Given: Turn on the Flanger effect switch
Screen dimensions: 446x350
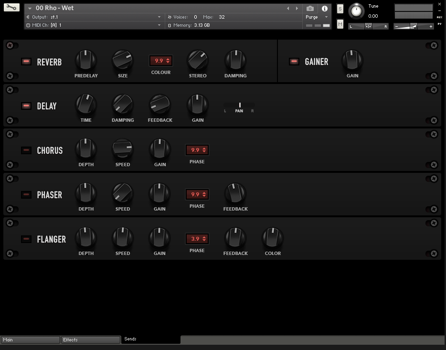Looking at the screenshot, I should click(26, 239).
